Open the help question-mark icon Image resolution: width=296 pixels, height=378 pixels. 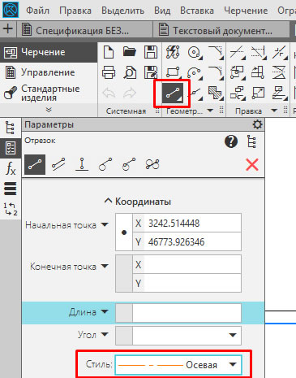click(x=231, y=141)
